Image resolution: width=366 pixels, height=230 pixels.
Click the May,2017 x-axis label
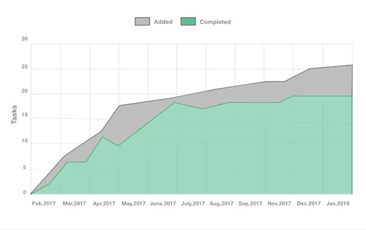point(134,203)
